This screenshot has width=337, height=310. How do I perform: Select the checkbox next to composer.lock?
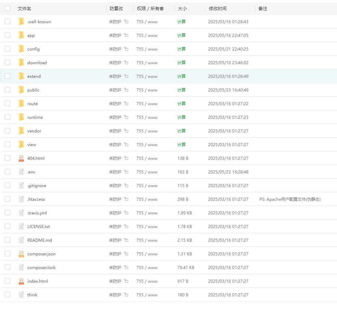8,267
